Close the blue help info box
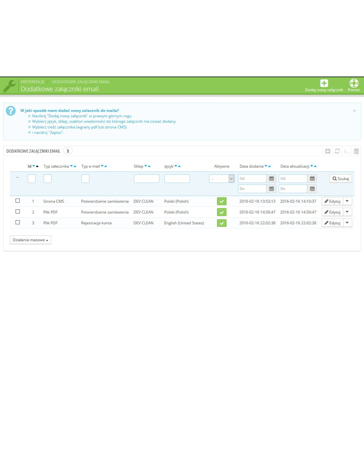Viewport: 364px width, 471px height. point(354,111)
